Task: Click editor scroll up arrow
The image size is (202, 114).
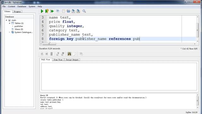Action: tap(198, 17)
